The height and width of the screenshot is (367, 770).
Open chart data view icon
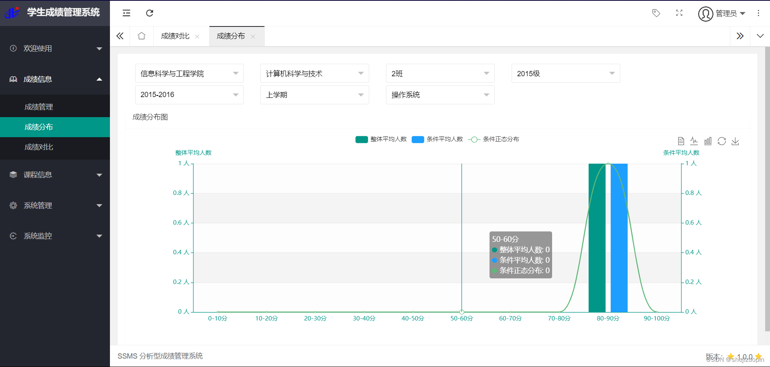pyautogui.click(x=681, y=141)
